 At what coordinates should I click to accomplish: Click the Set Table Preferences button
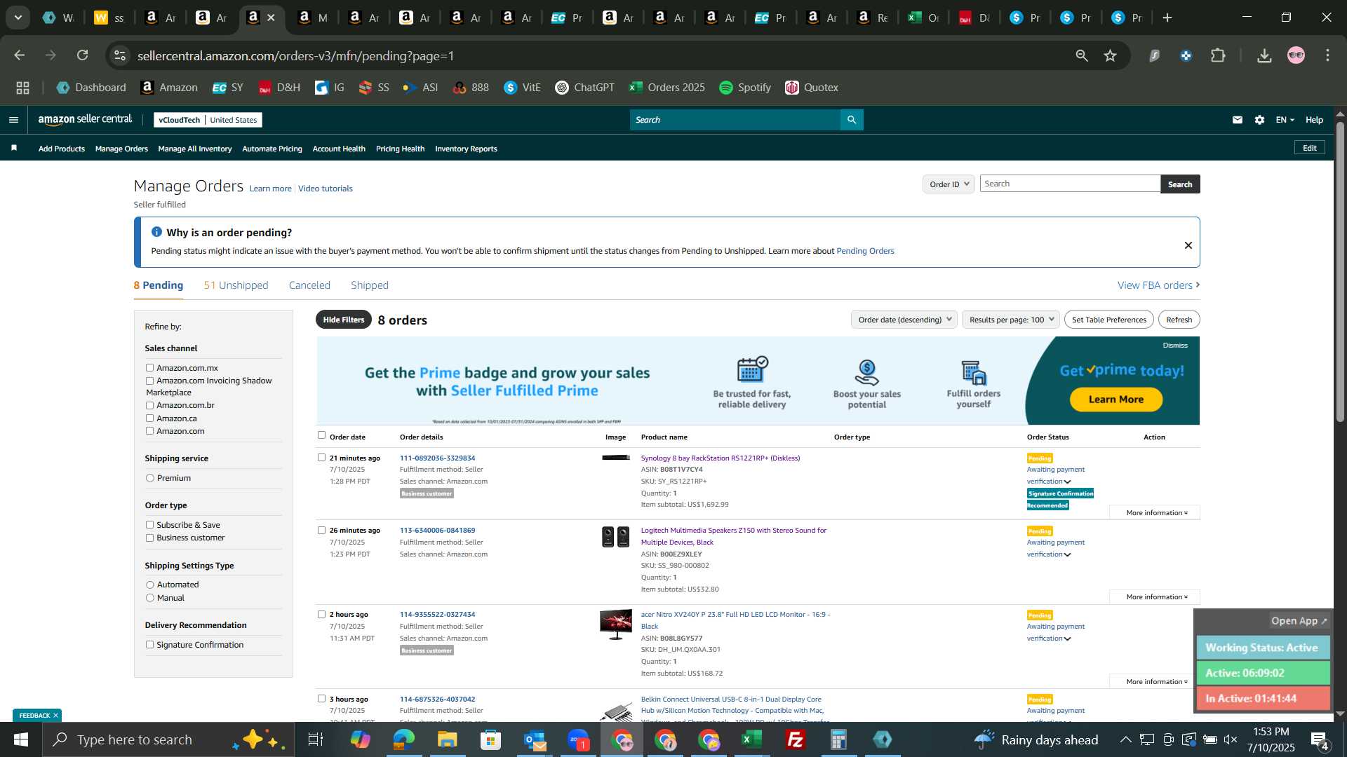click(x=1109, y=320)
